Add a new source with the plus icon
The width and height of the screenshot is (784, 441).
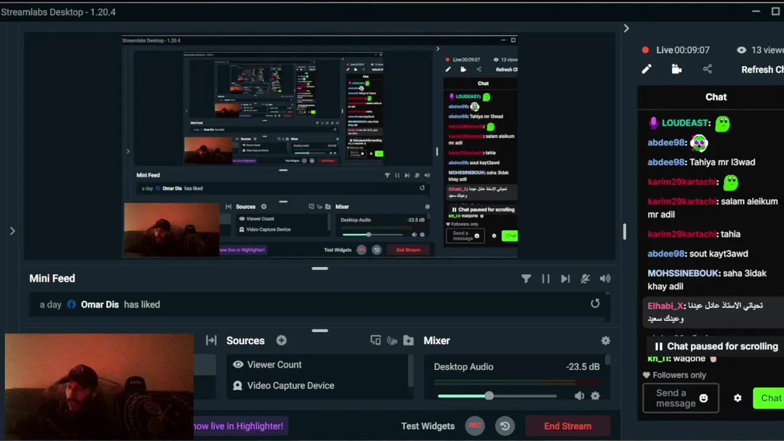(x=281, y=341)
